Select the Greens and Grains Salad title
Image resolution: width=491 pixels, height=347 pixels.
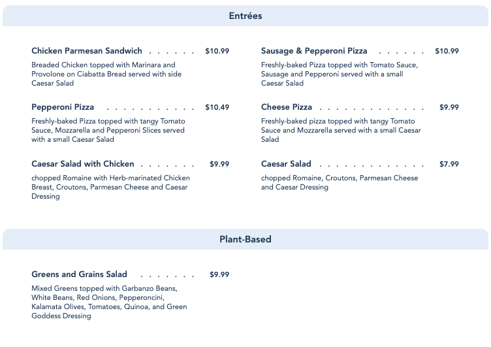tap(79, 274)
